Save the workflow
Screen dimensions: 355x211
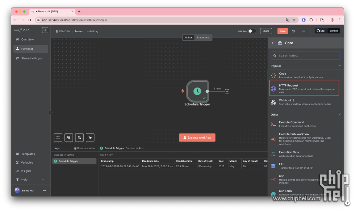(x=283, y=31)
